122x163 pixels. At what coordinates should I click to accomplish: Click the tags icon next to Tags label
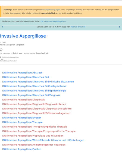1,42
